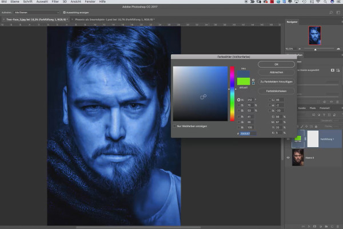Viewport: 343px width, 229px height.
Task: Click the adjustment layer filter icon in Layers
Action: click(x=319, y=115)
